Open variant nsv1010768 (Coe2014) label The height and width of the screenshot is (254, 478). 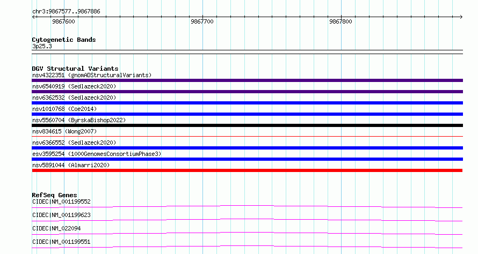(64, 109)
